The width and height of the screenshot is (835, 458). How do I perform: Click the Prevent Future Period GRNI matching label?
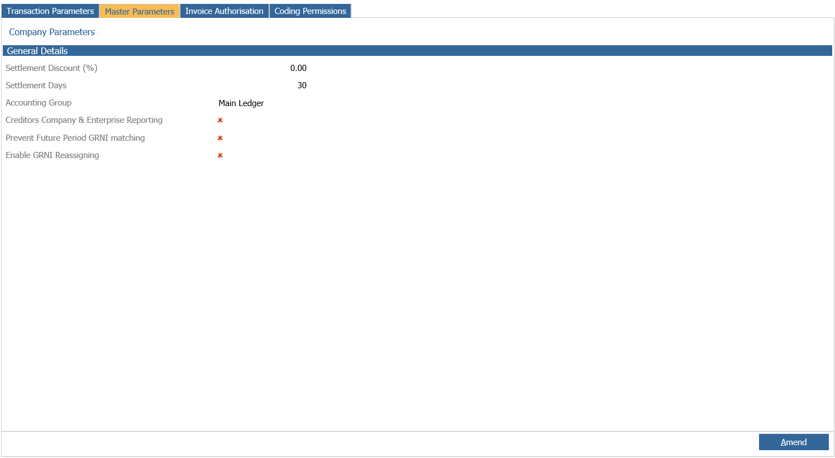pos(75,138)
